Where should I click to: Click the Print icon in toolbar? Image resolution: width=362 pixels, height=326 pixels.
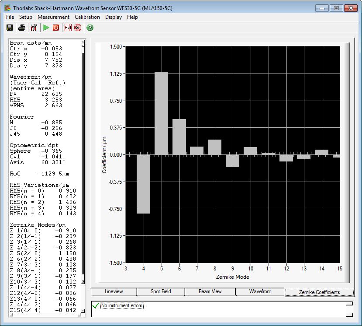coord(21,28)
